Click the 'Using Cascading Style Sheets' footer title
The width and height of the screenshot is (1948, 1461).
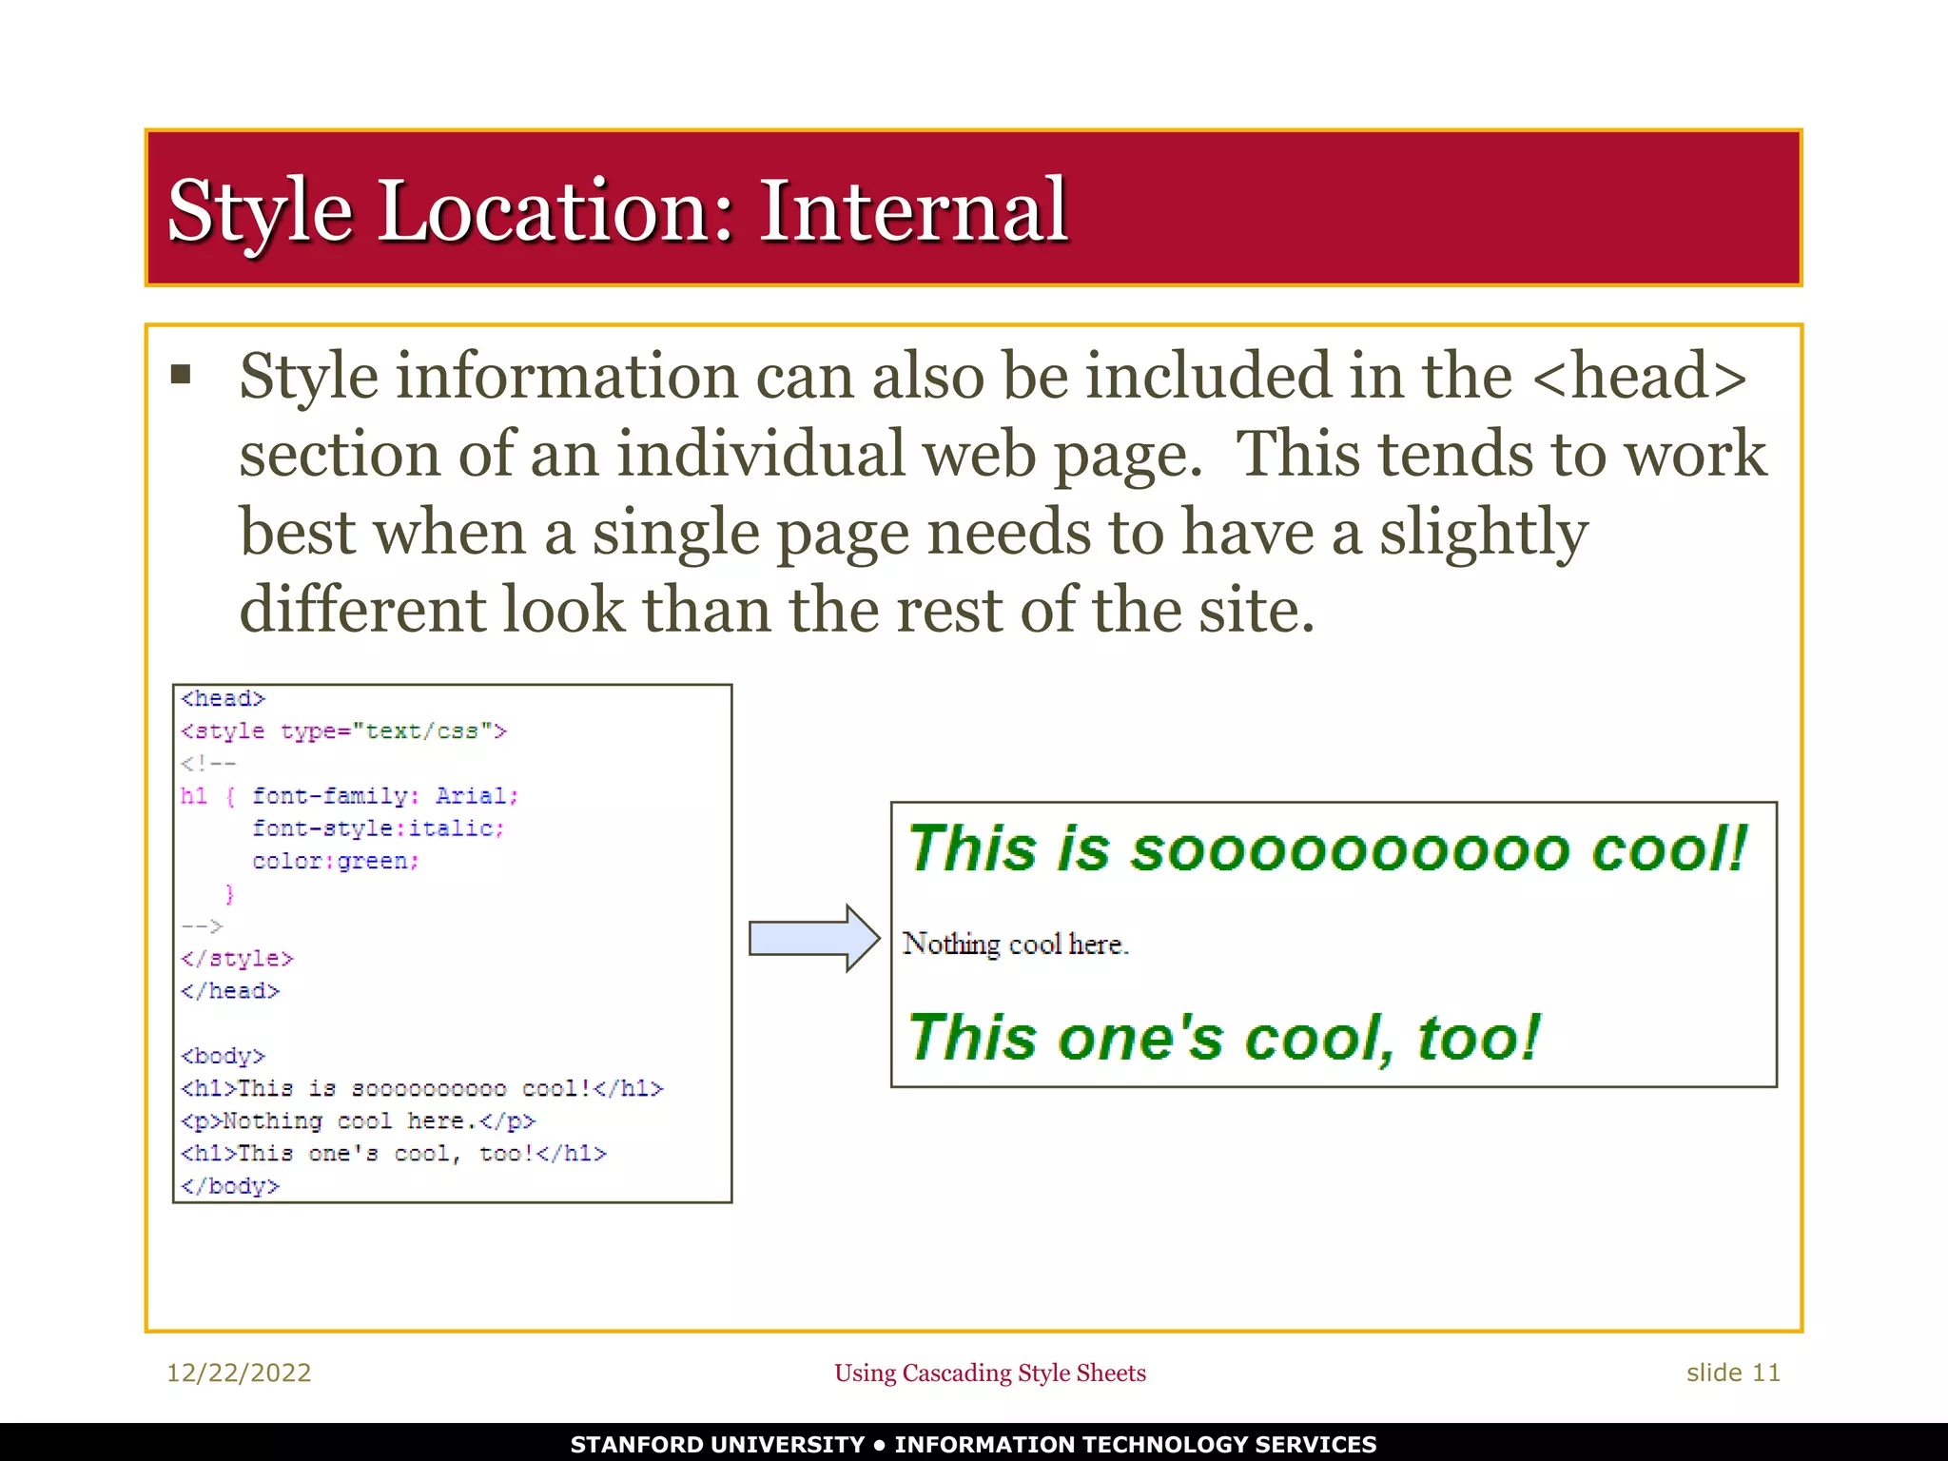coord(990,1373)
